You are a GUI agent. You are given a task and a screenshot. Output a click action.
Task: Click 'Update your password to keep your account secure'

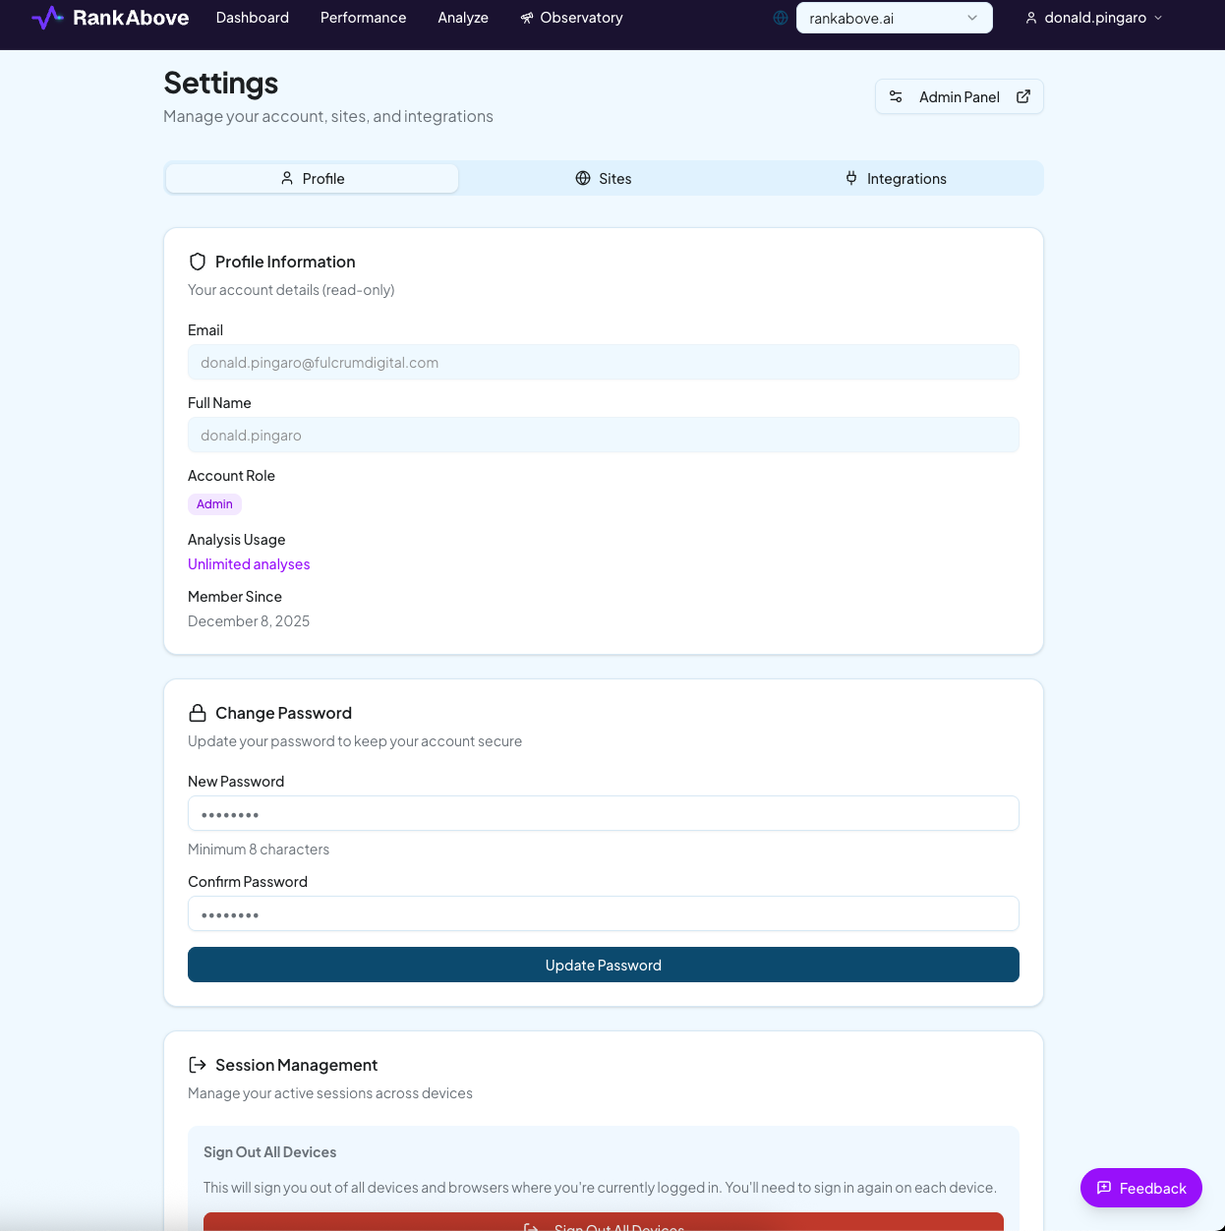point(355,741)
